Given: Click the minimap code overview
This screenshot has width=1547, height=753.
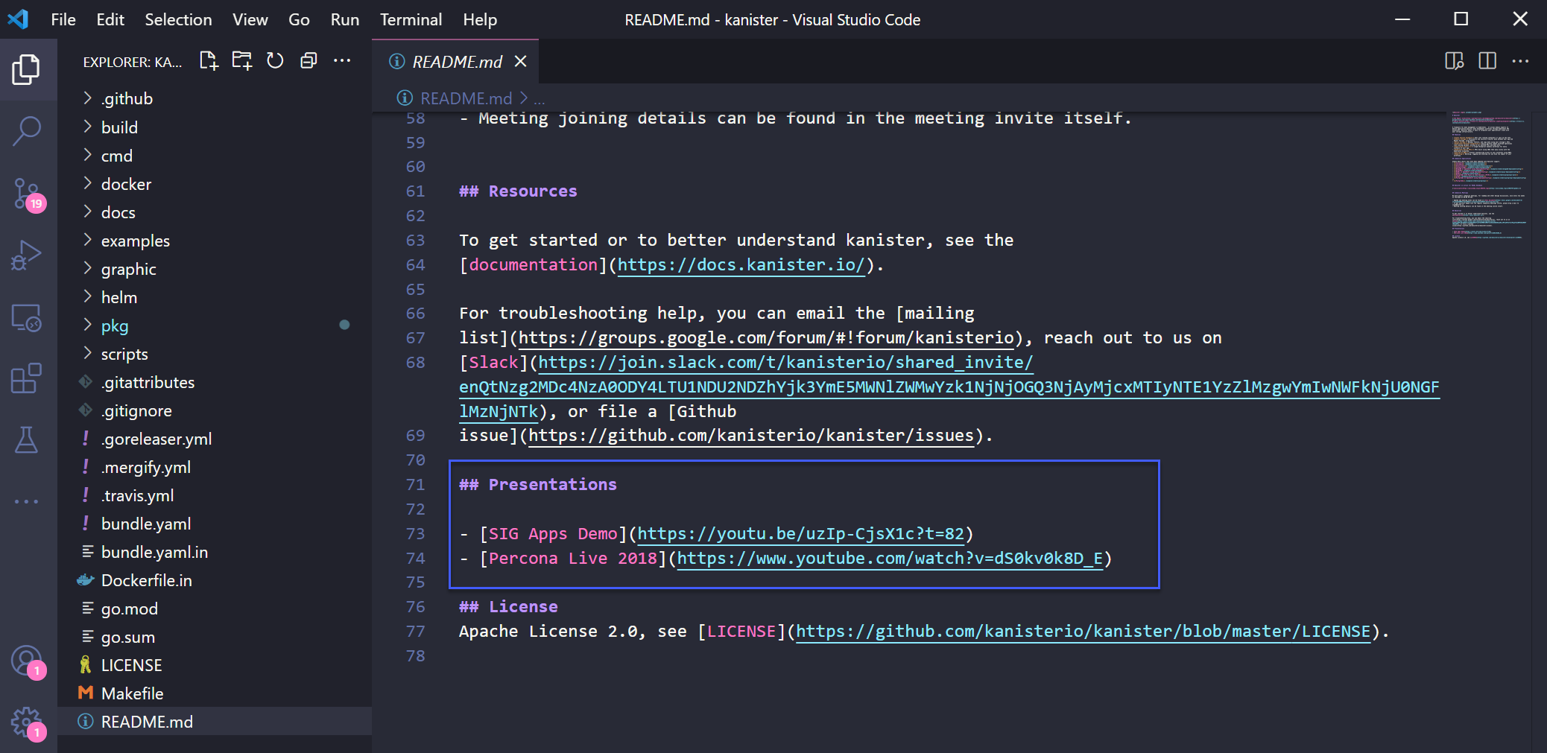Looking at the screenshot, I should (x=1487, y=175).
